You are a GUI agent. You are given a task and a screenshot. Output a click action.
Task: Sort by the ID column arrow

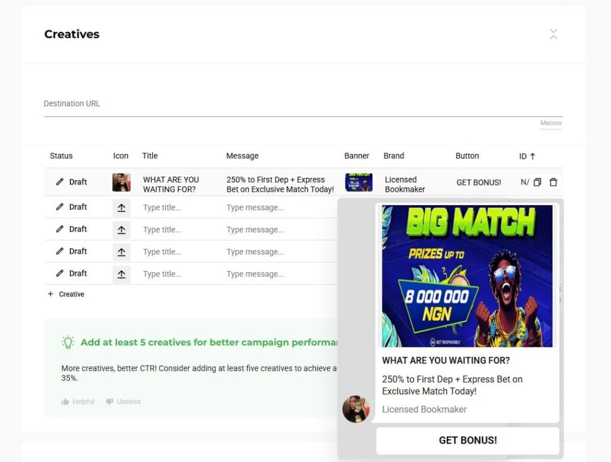click(533, 156)
